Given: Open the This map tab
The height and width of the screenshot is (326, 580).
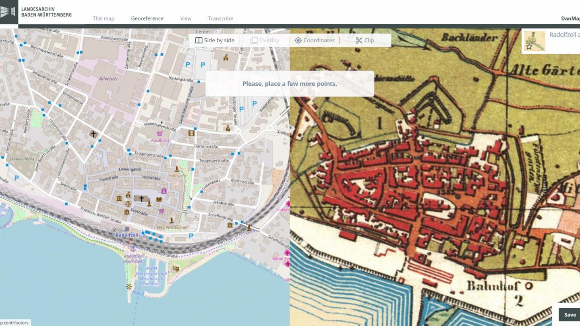Looking at the screenshot, I should pos(104,19).
